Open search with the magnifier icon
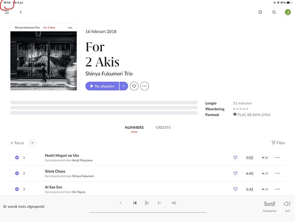The image size is (295, 222). pyautogui.click(x=274, y=12)
